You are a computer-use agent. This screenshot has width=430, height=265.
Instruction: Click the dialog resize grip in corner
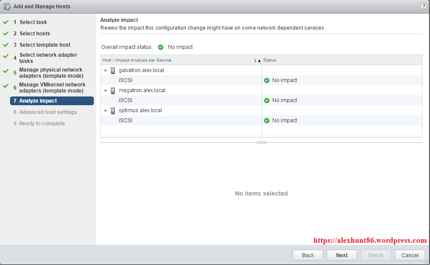tap(426, 262)
